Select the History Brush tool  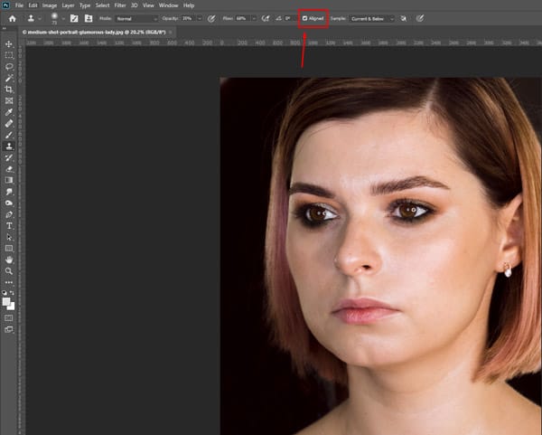pyautogui.click(x=9, y=157)
